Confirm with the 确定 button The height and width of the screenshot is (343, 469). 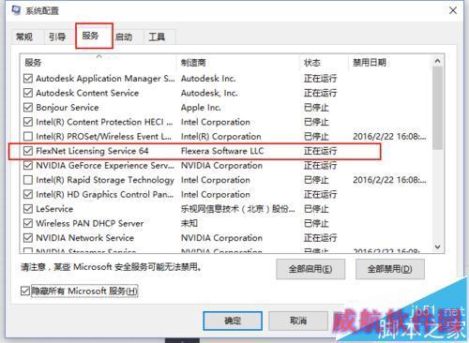[233, 321]
